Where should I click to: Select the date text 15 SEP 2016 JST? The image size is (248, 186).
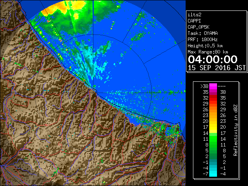217,68
